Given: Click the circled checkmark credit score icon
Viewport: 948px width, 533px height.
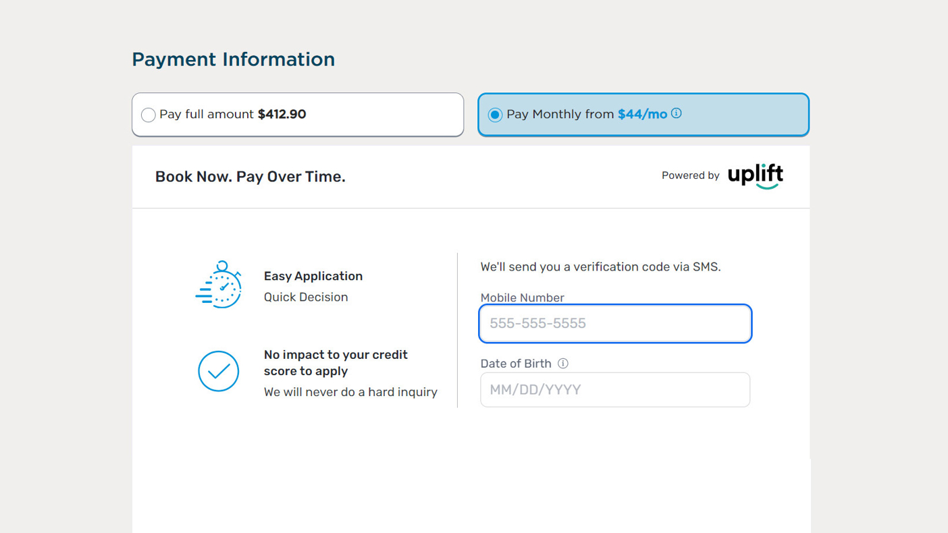Looking at the screenshot, I should [x=219, y=371].
